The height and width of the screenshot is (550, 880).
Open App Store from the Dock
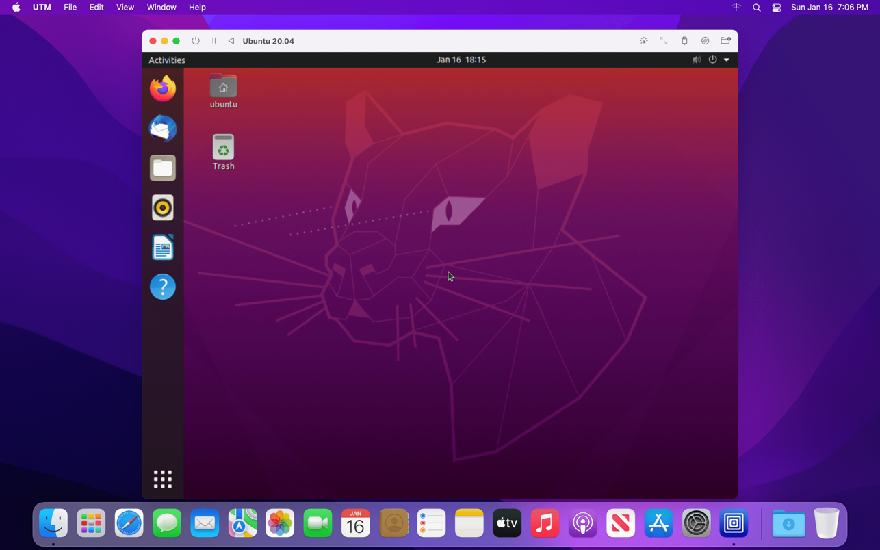[x=658, y=523]
